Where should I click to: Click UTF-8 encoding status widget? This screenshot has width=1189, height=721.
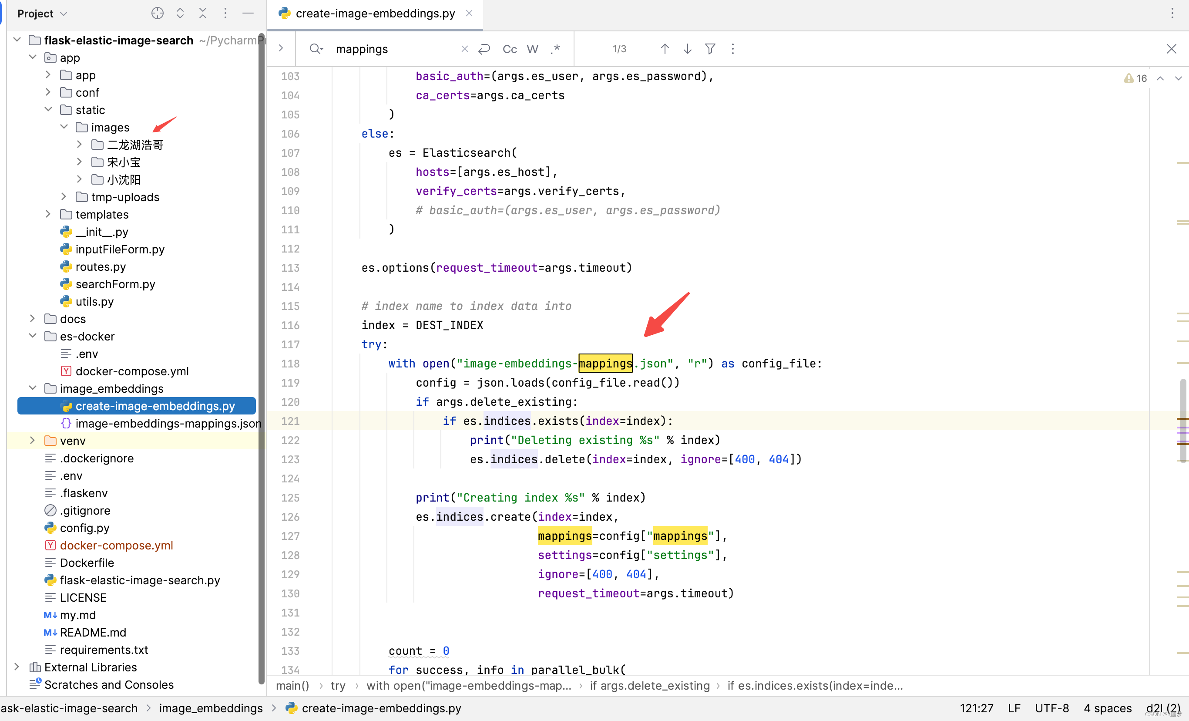pos(1051,708)
